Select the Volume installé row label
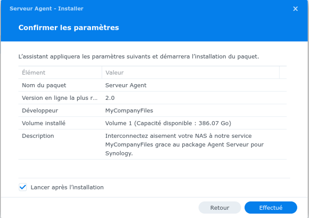Image resolution: width=309 pixels, height=218 pixels. 44,123
